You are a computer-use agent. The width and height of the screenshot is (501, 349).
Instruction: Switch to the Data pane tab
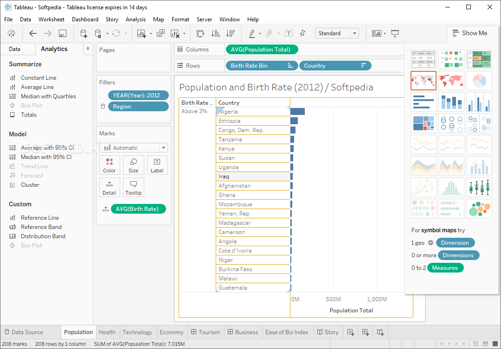pos(15,49)
